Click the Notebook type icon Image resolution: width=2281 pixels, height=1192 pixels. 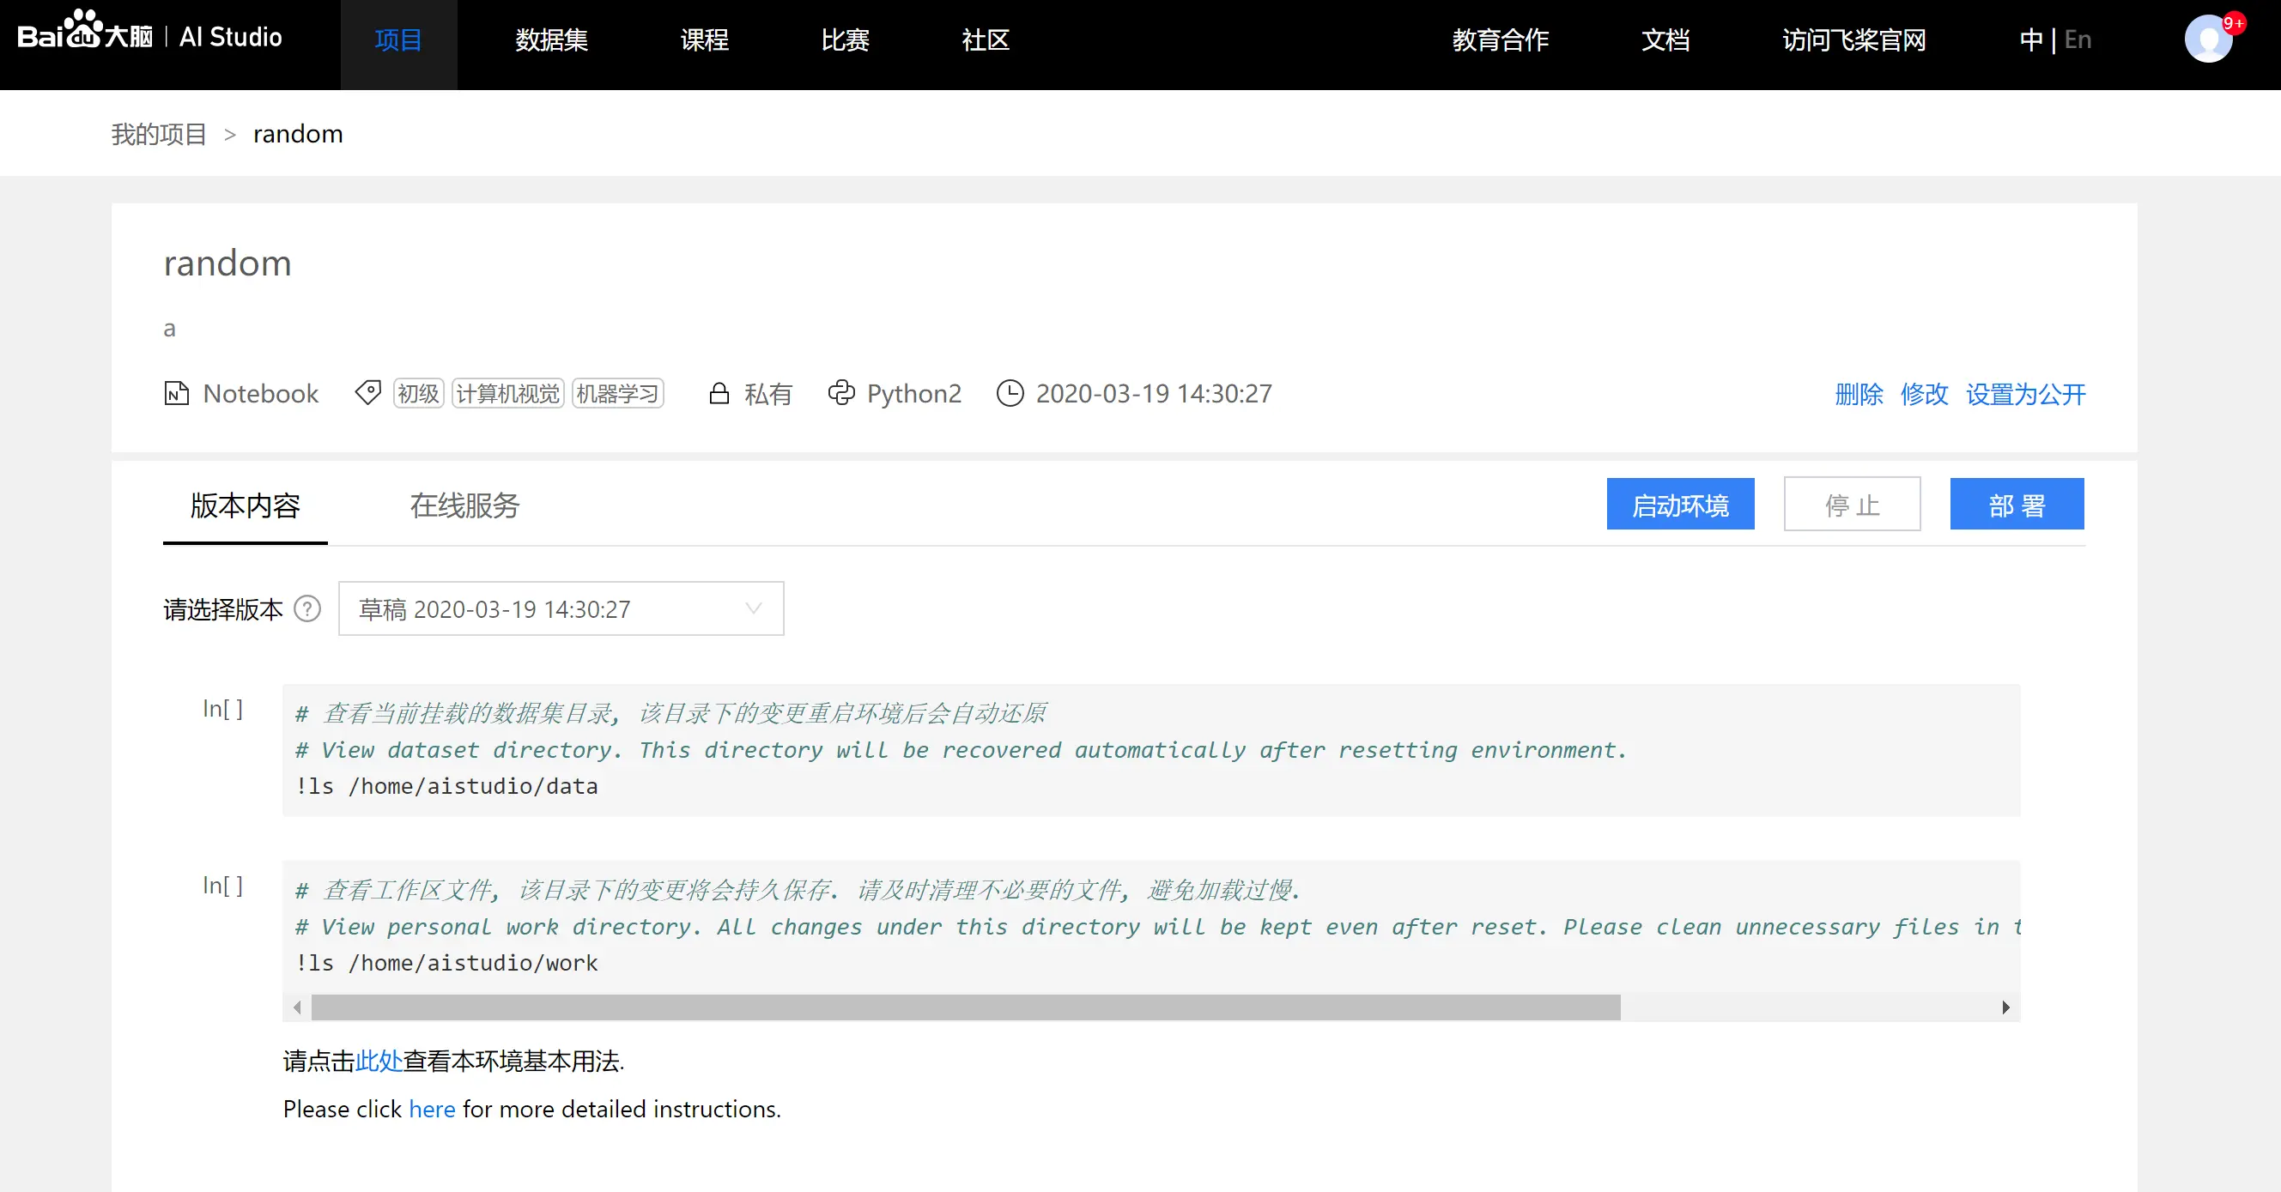pyautogui.click(x=176, y=393)
